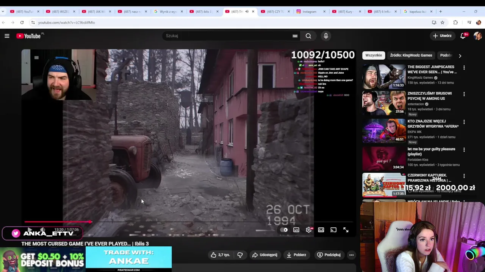
Task: Open options menu for CZERWONY KAPTUREK
Action: [464, 176]
